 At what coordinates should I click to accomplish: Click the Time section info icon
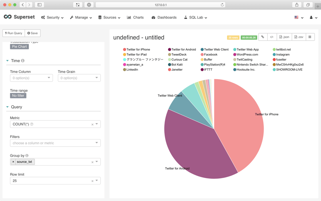tap(23, 61)
